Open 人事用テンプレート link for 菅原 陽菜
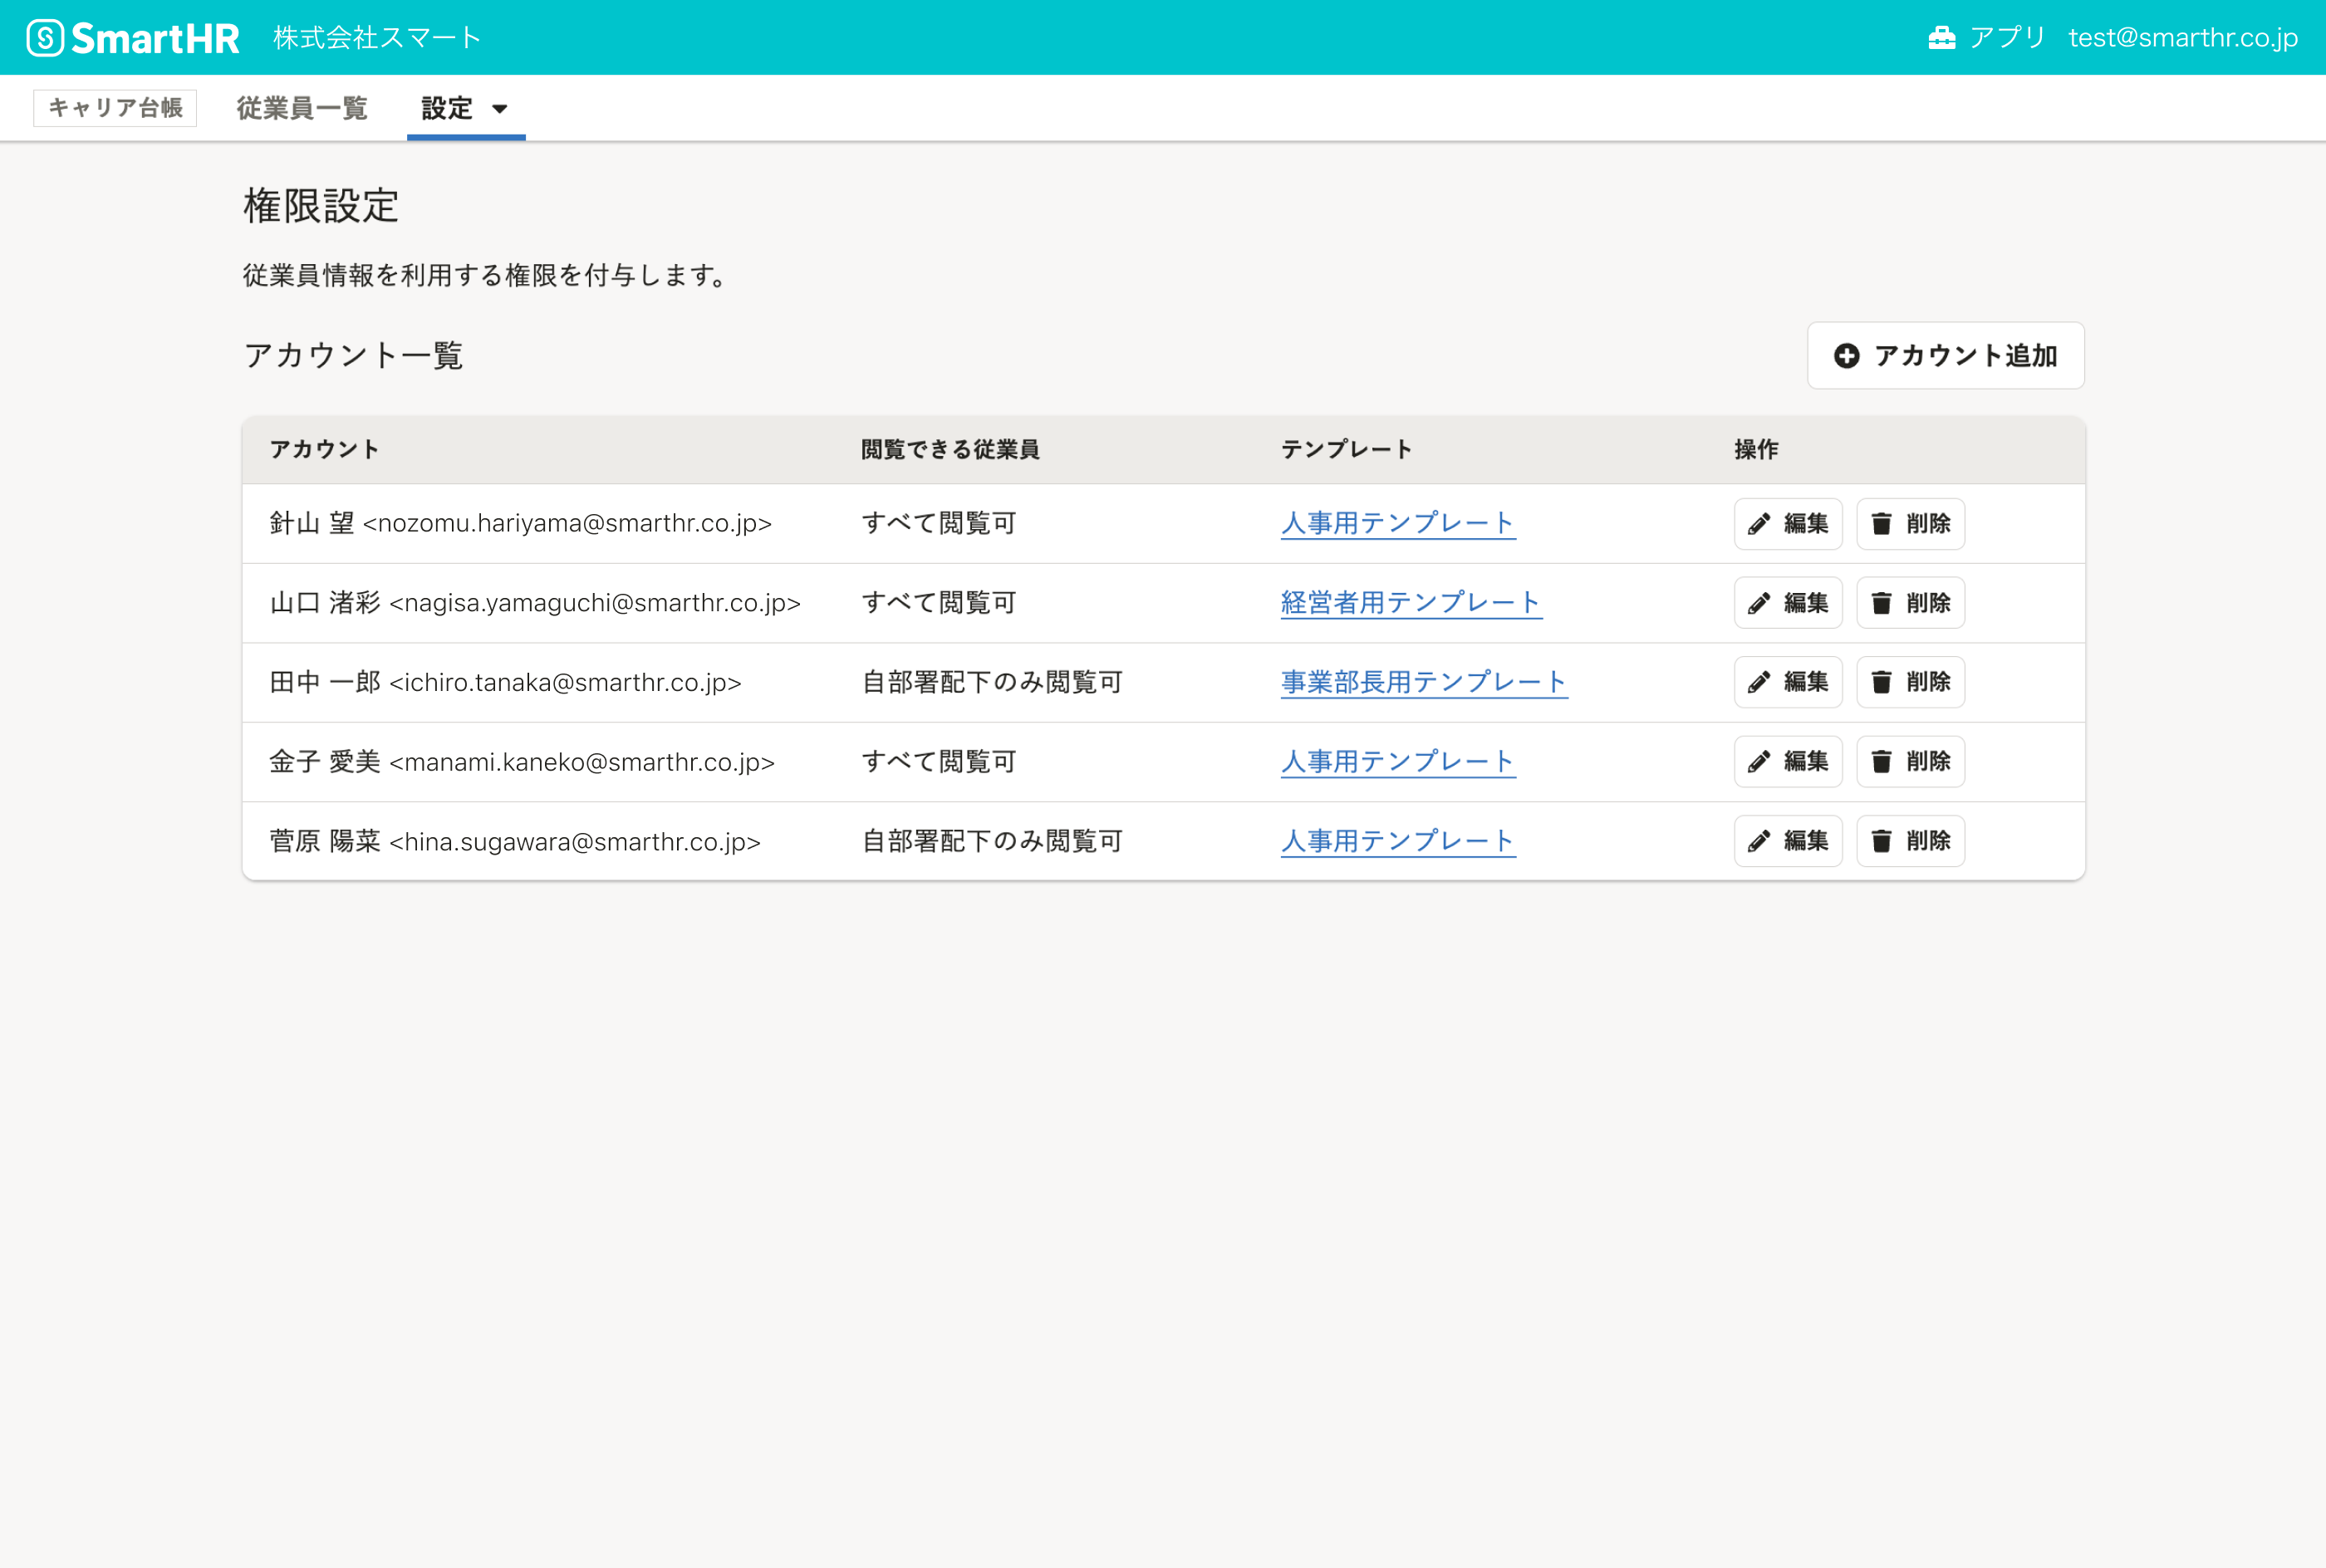The width and height of the screenshot is (2326, 1568). point(1397,841)
